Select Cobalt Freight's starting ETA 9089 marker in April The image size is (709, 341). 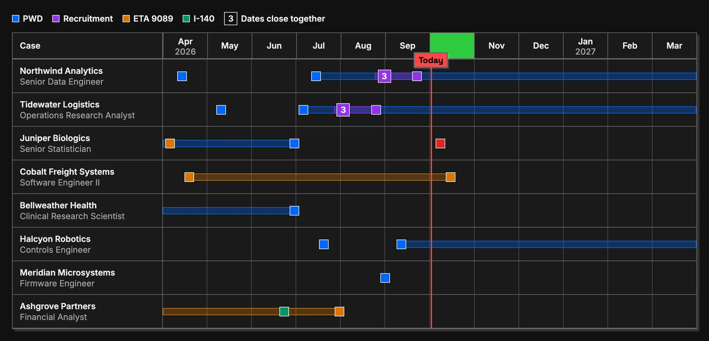click(x=189, y=177)
